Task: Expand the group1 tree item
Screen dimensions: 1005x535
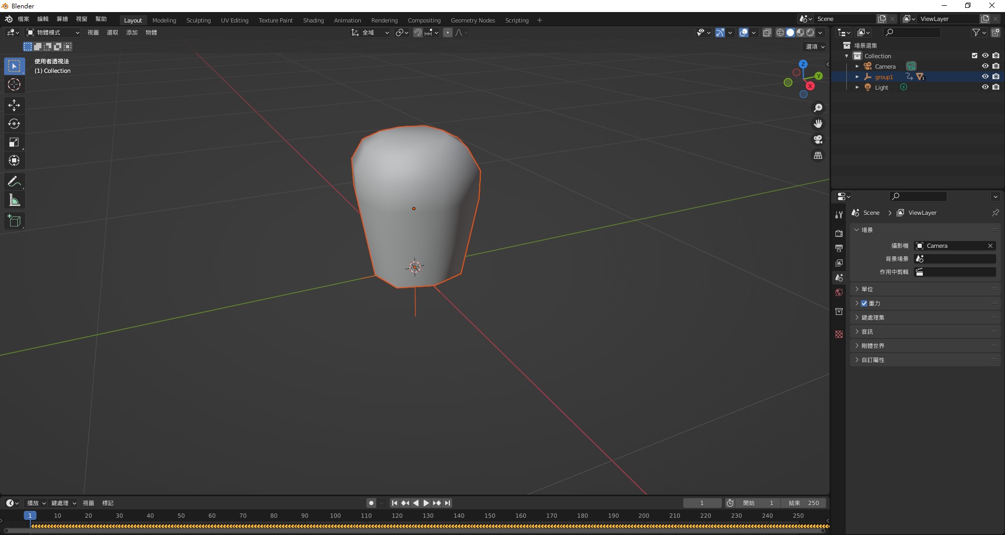Action: (x=857, y=77)
